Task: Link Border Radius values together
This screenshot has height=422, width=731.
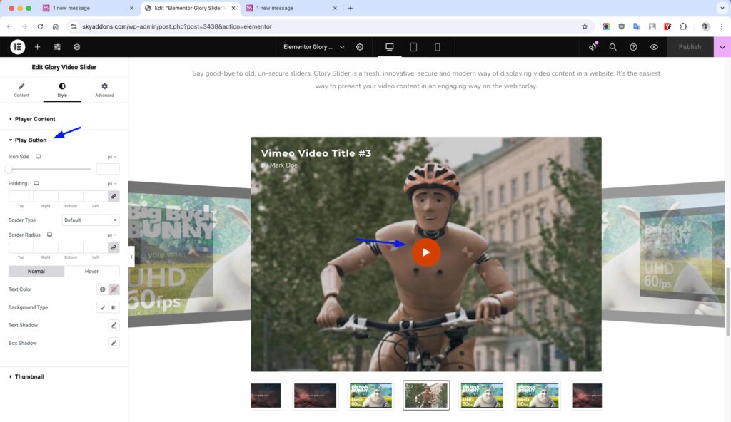Action: 114,247
